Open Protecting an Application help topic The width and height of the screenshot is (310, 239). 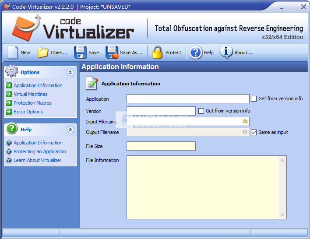pyautogui.click(x=40, y=151)
